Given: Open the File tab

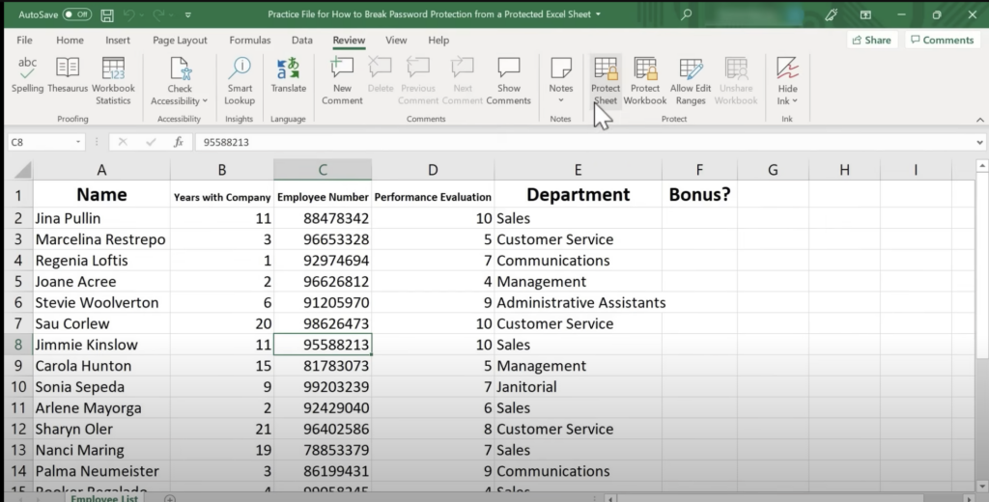Looking at the screenshot, I should tap(24, 40).
